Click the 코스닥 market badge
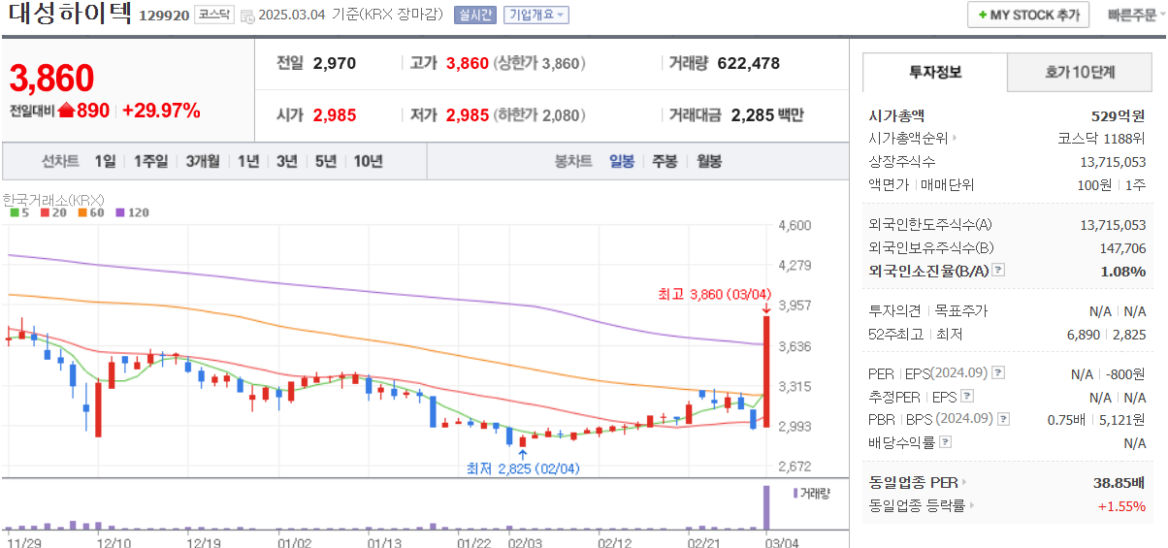The height and width of the screenshot is (548, 1168). point(212,15)
